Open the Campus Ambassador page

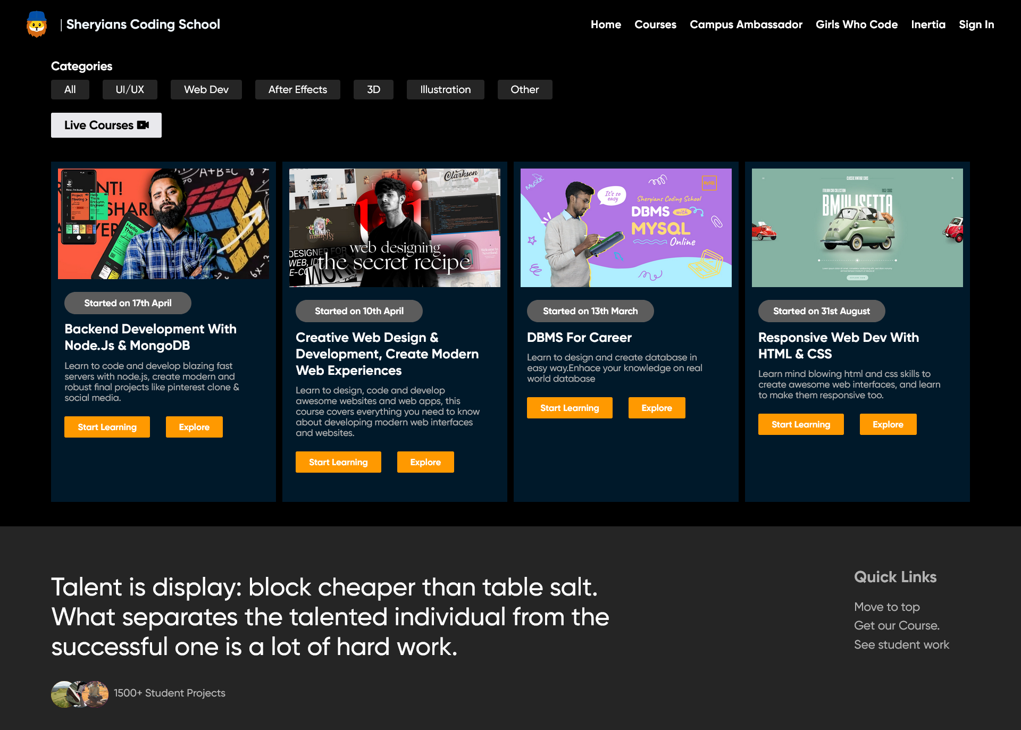[x=746, y=24]
